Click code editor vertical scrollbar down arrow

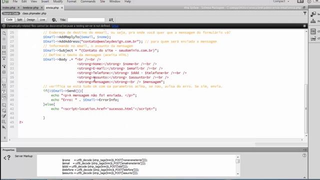(306, 135)
